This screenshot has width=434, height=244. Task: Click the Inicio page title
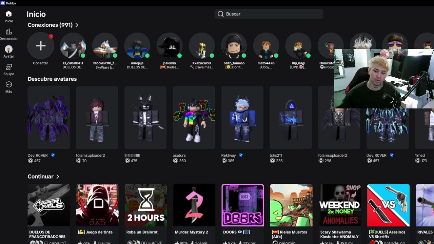[x=36, y=14]
